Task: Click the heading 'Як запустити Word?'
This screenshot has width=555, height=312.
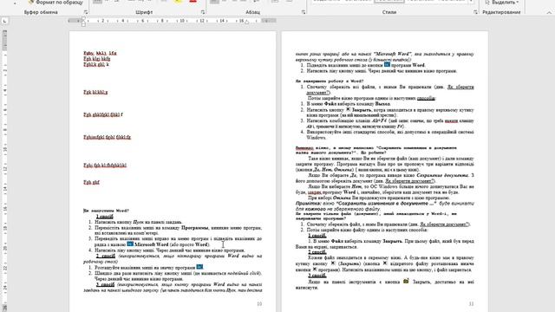Action: (x=106, y=211)
